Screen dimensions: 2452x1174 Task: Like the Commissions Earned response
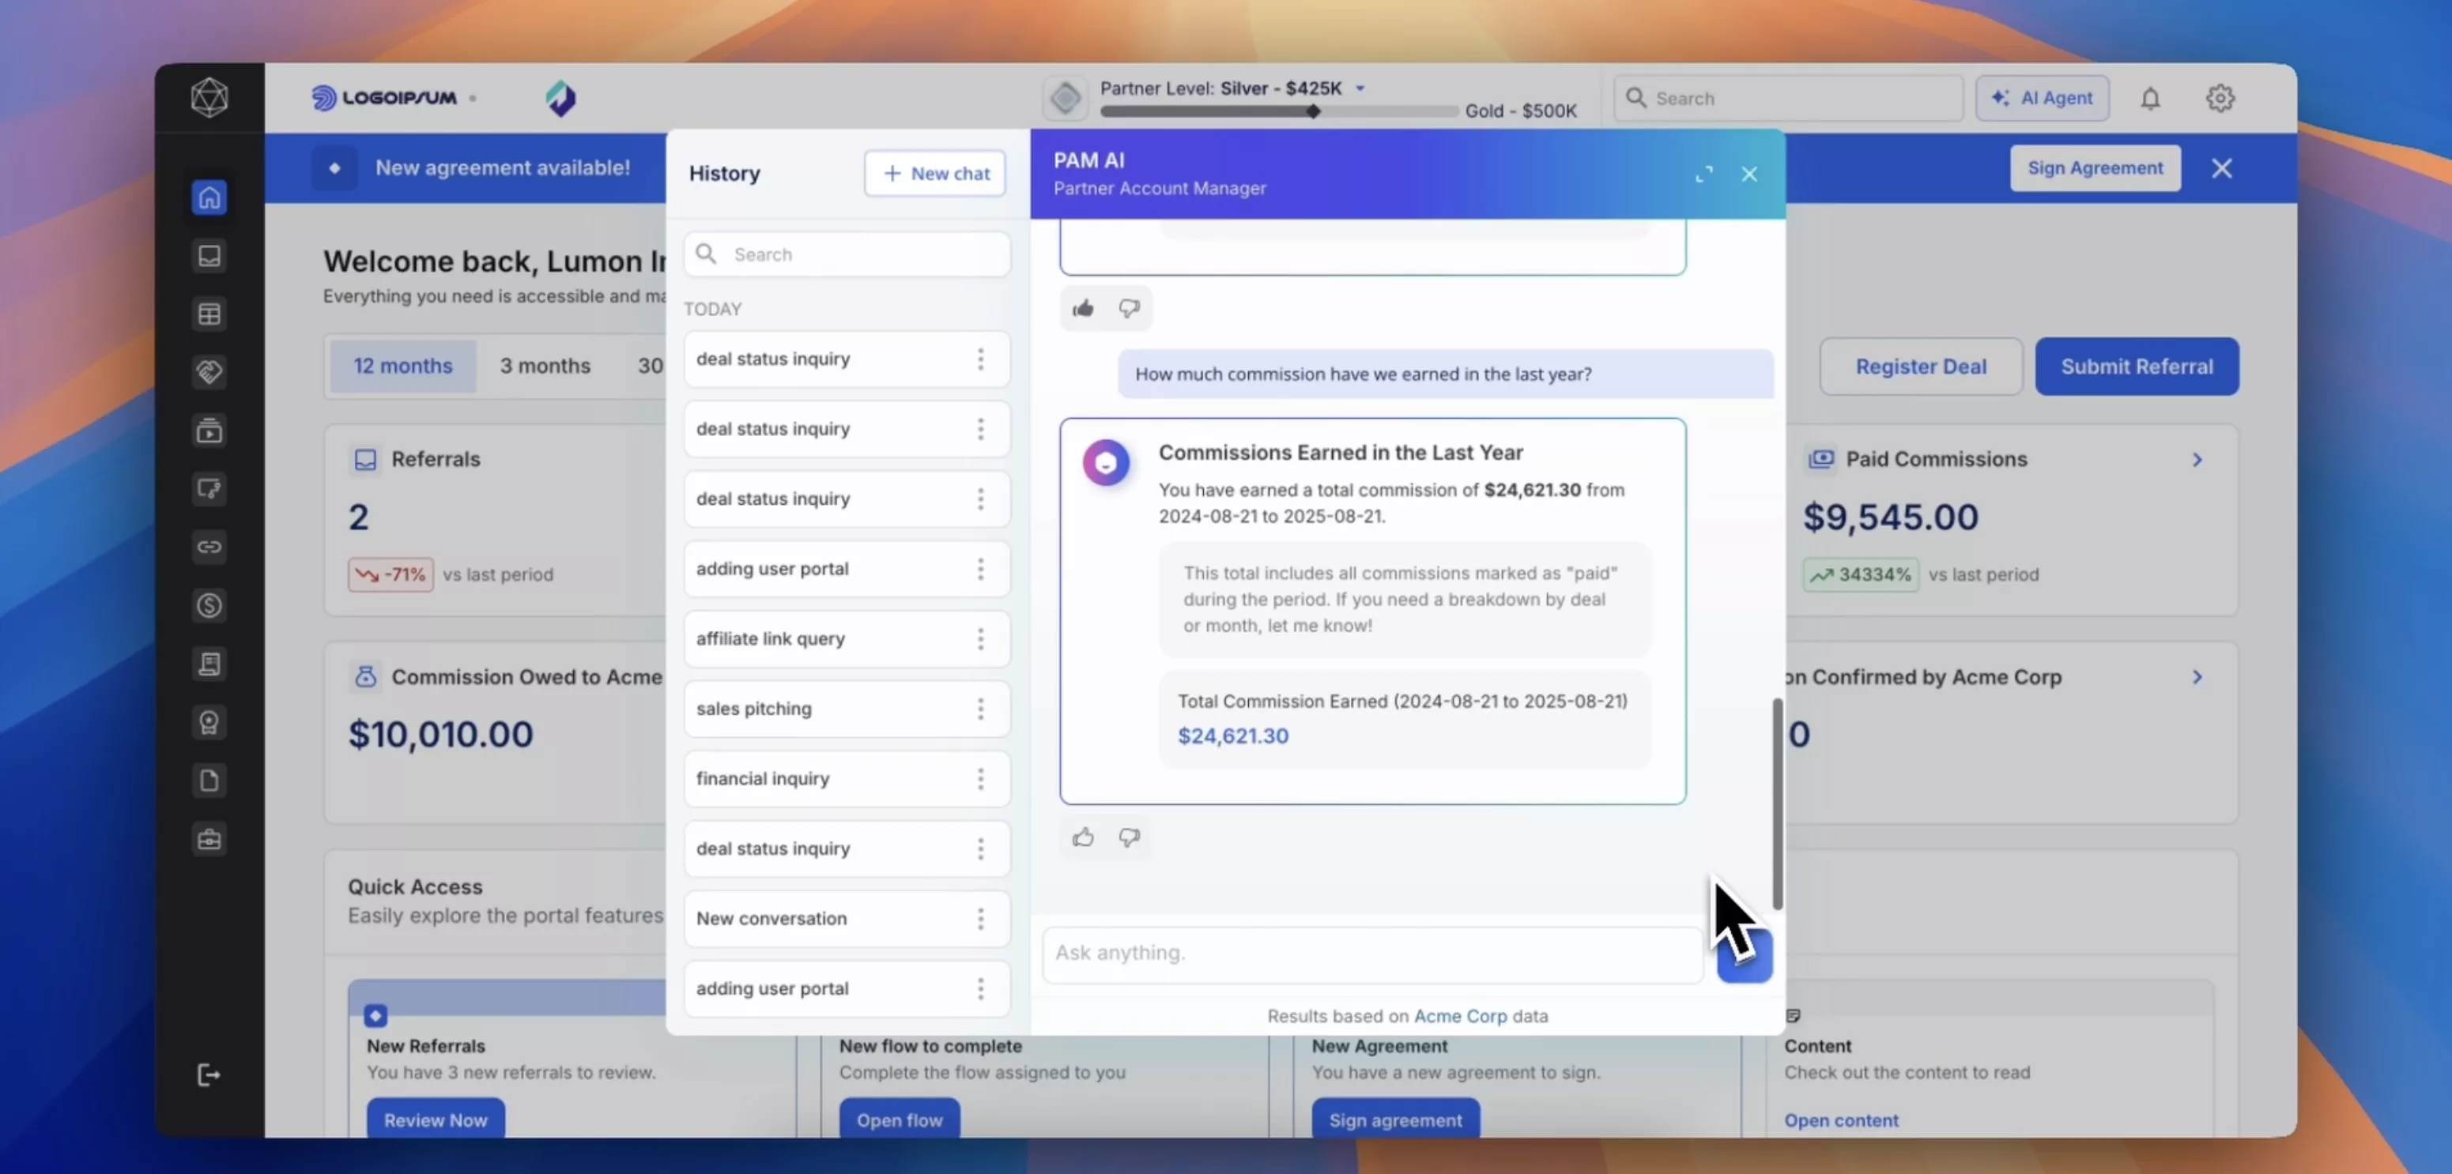1083,837
